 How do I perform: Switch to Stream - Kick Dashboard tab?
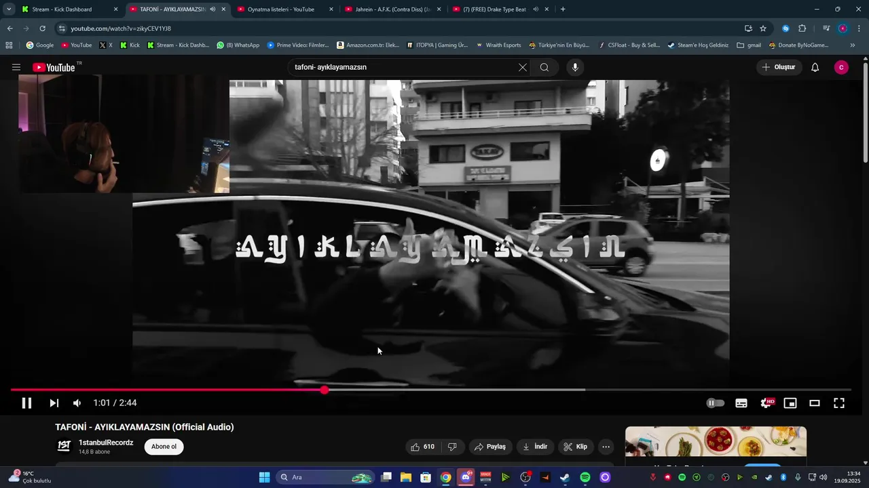[70, 9]
